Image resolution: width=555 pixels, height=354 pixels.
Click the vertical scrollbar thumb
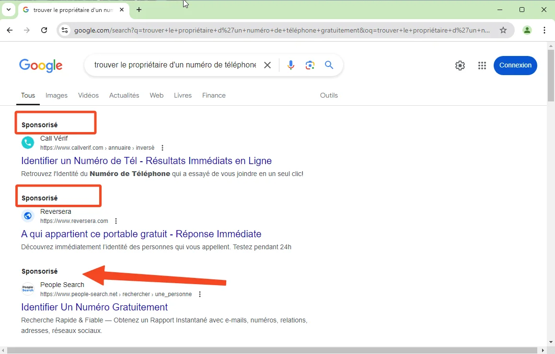point(551,76)
